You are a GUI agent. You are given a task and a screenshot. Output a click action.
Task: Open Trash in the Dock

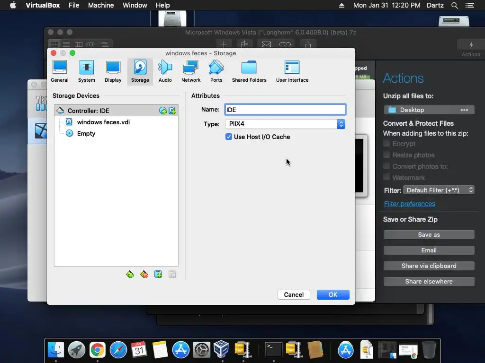[429, 350]
